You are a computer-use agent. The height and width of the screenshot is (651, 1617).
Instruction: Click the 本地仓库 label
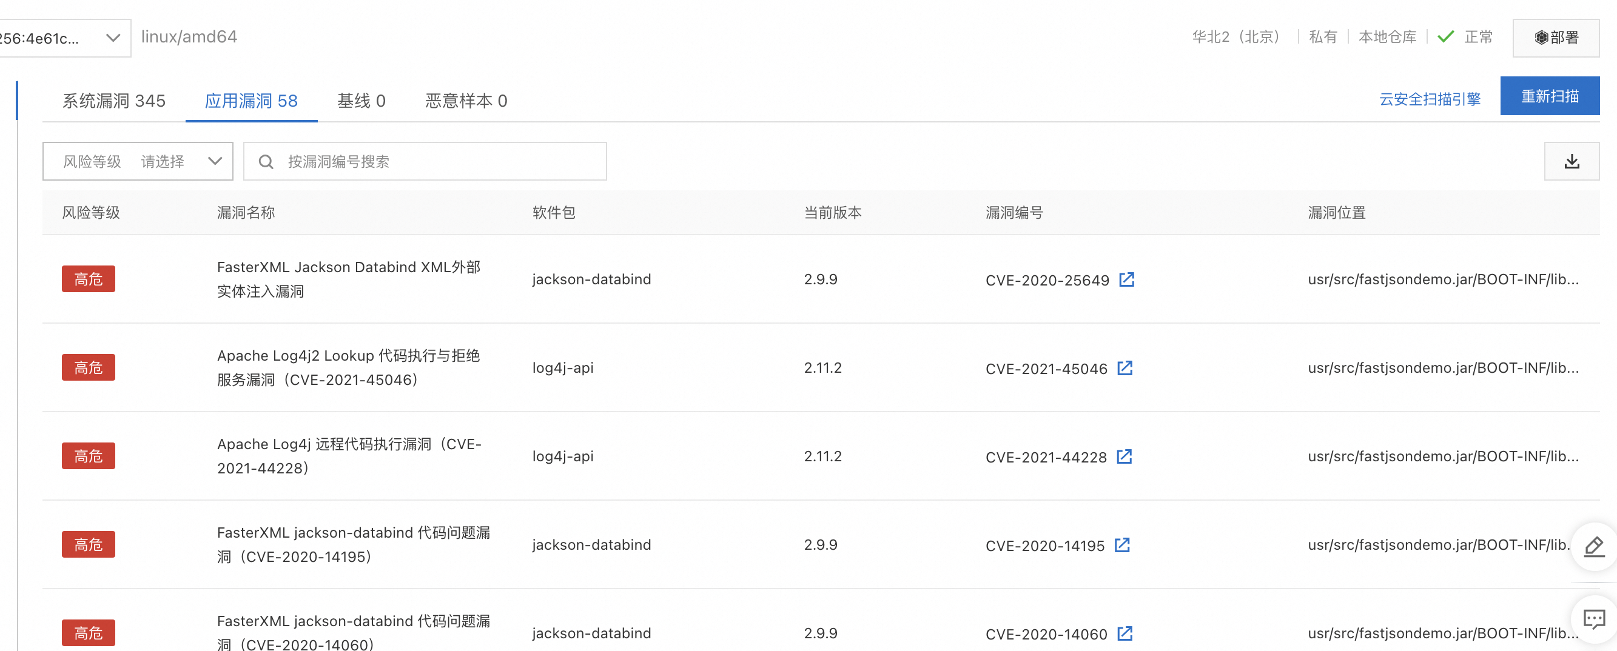pyautogui.click(x=1387, y=37)
